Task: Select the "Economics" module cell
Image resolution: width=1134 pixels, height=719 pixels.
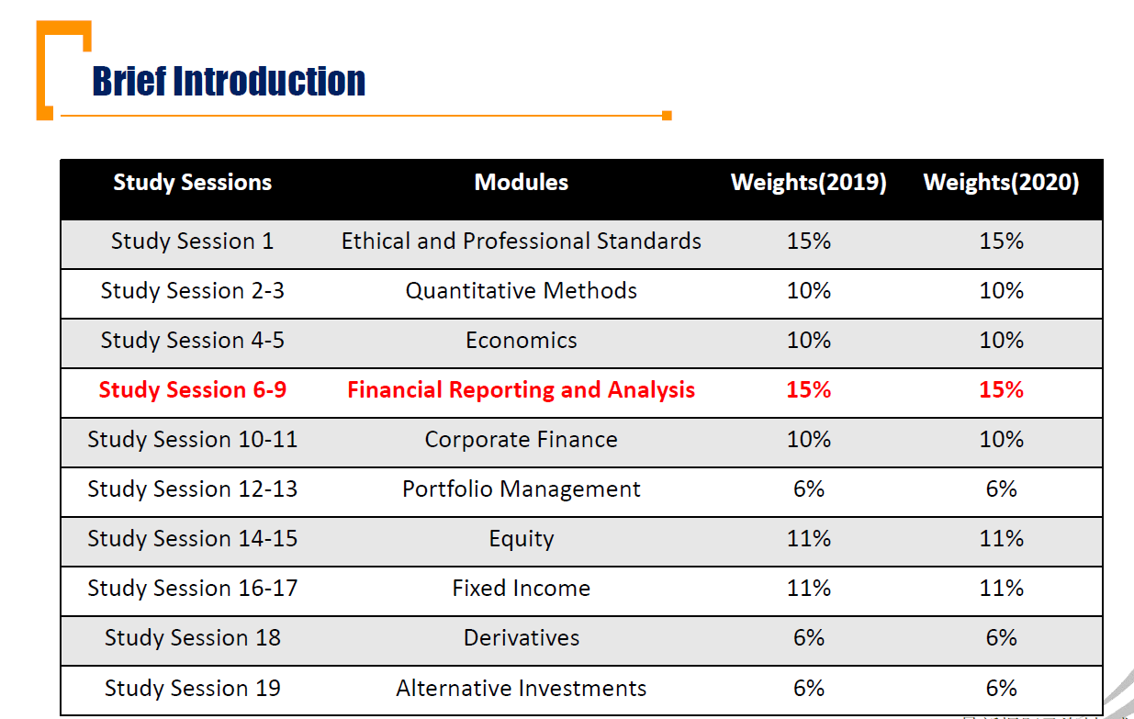Action: 521,341
